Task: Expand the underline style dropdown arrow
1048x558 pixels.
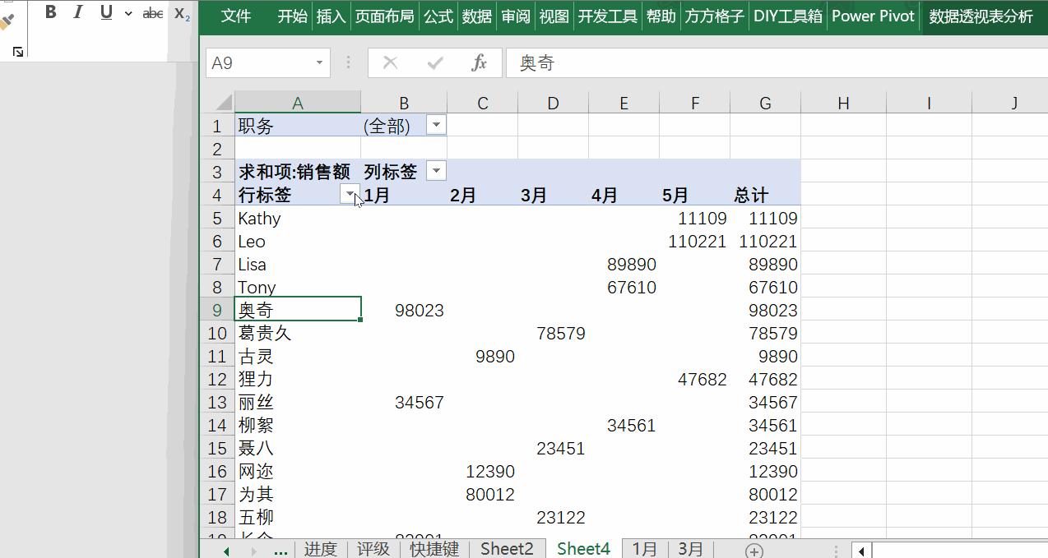Action: click(126, 13)
